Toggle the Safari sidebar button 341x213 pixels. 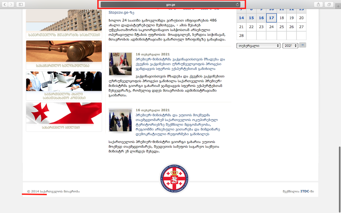tap(21, 4)
